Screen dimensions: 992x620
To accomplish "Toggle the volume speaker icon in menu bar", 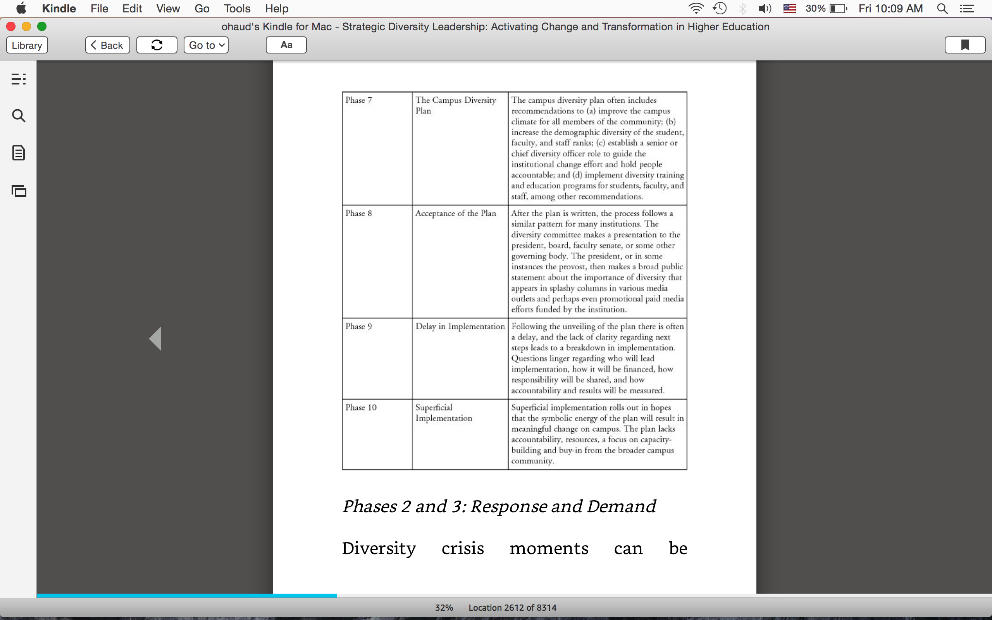I will (x=765, y=9).
